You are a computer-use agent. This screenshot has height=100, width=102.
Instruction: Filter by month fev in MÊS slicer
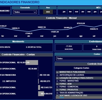(x=70, y=12)
